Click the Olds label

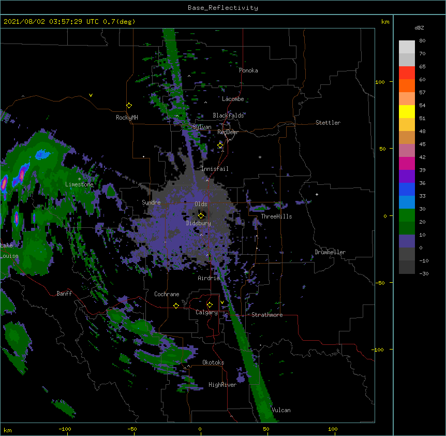pyautogui.click(x=201, y=204)
